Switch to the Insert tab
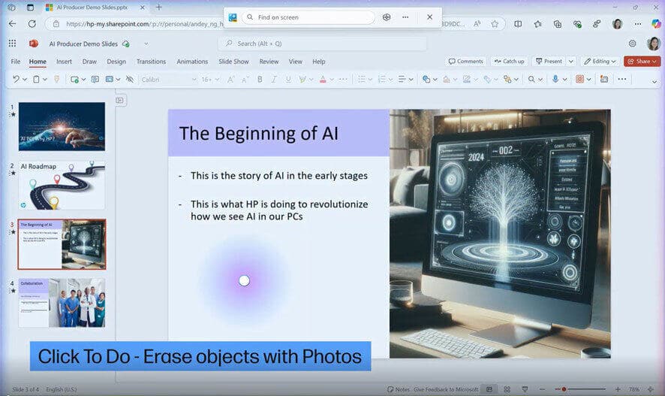The height and width of the screenshot is (396, 665). 64,62
